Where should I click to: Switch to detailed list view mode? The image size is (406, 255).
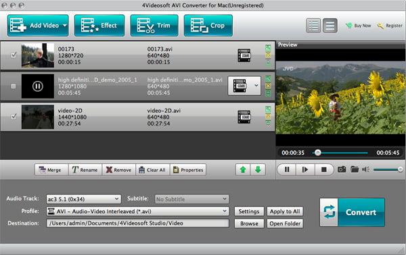click(x=313, y=26)
